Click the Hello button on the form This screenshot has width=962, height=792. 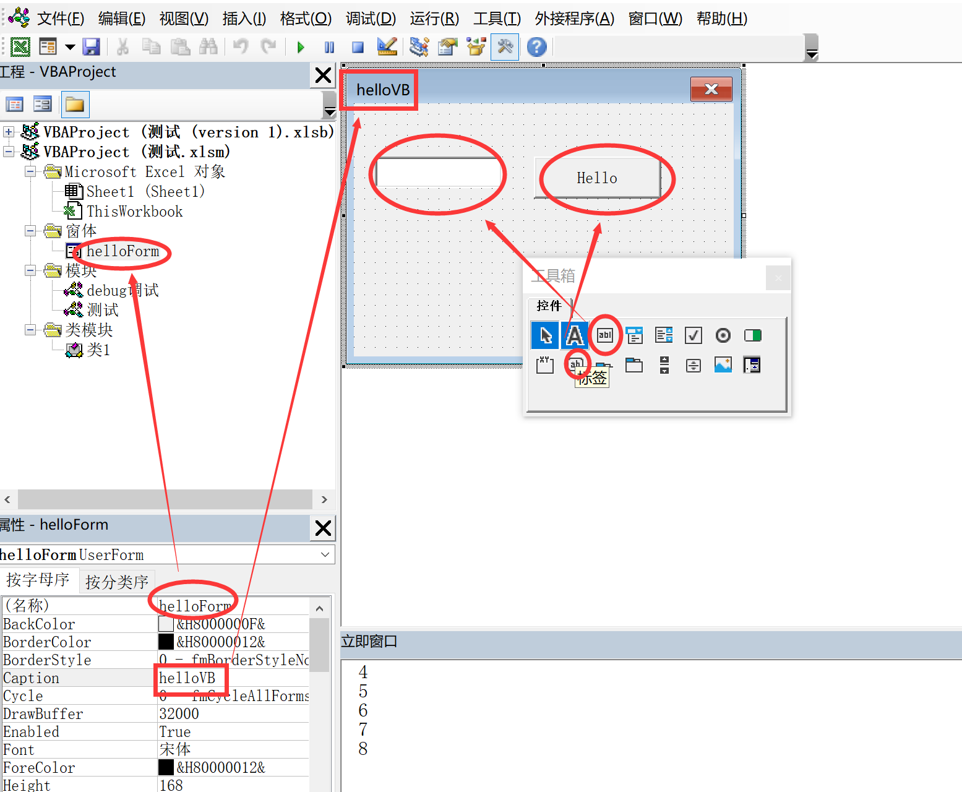click(x=596, y=178)
